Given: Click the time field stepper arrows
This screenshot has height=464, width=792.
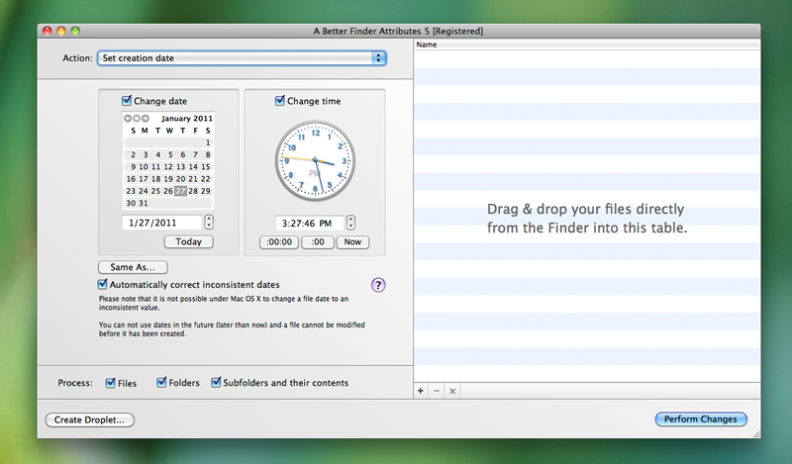Looking at the screenshot, I should tap(351, 223).
